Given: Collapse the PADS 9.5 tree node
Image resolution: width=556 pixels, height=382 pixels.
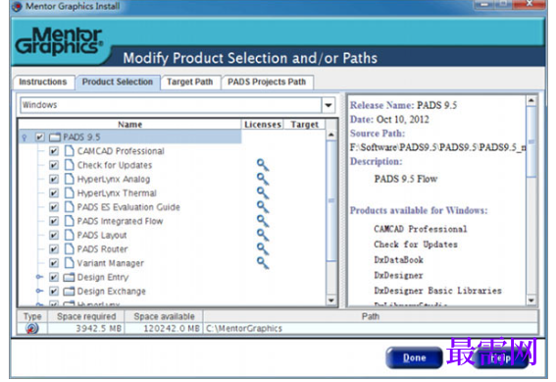Looking at the screenshot, I should coord(25,137).
